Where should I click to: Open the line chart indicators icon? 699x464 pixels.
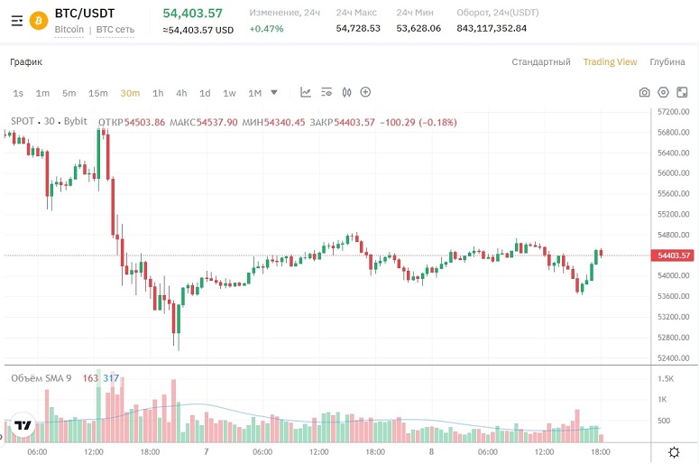(x=306, y=92)
